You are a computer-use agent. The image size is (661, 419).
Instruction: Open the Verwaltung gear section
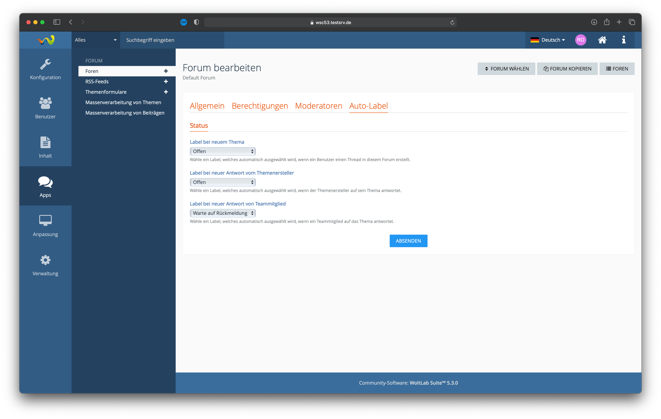tap(45, 265)
